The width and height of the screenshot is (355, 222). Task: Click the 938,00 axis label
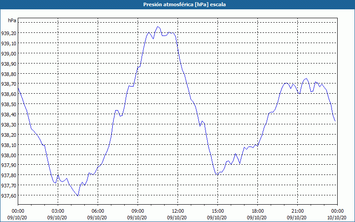point(8,155)
